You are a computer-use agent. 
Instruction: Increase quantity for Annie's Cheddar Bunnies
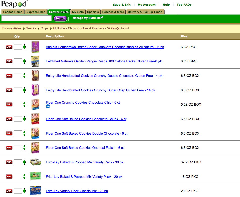pos(24,46)
